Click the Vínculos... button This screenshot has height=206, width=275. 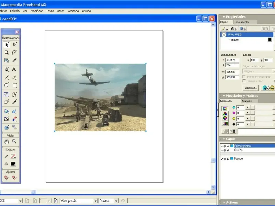point(251,88)
